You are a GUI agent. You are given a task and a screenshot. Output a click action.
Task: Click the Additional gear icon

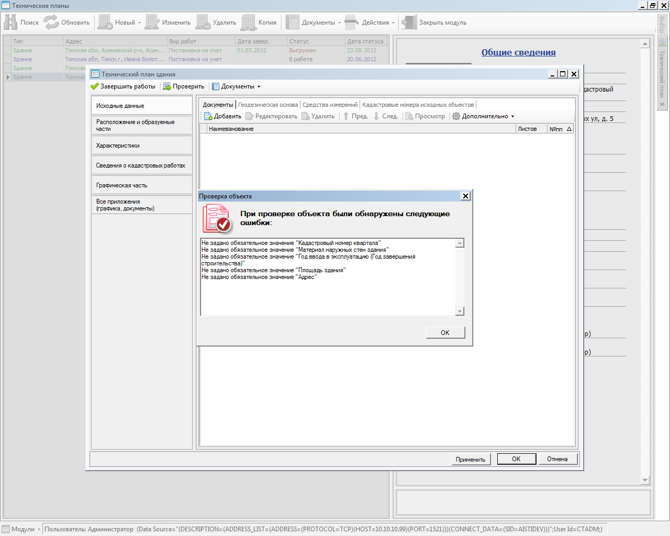coord(456,116)
